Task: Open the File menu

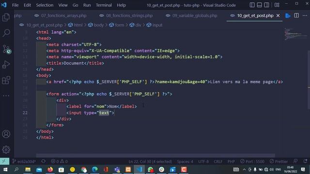Action: point(15,5)
